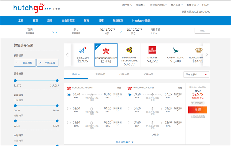Select the 23:50 HKG outbound flight
Viewport: 231px width, 146px height.
(x=69, y=123)
